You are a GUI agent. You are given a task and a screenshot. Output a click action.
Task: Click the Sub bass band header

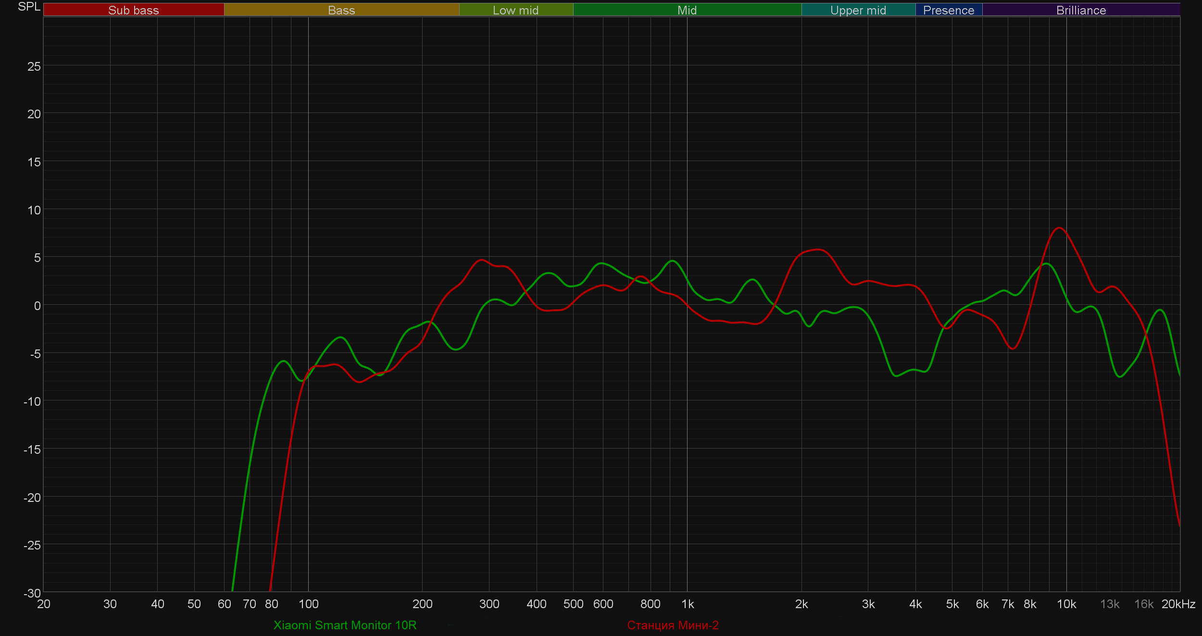(134, 10)
